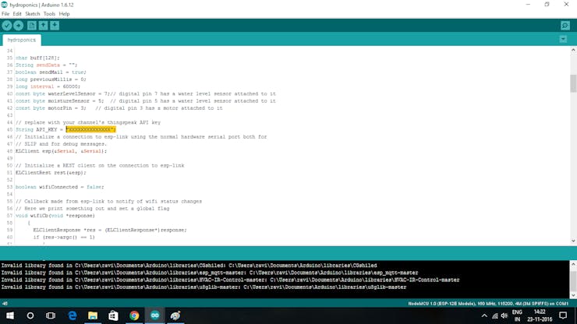Show hidden system tray icons chevron

[x=484, y=316]
